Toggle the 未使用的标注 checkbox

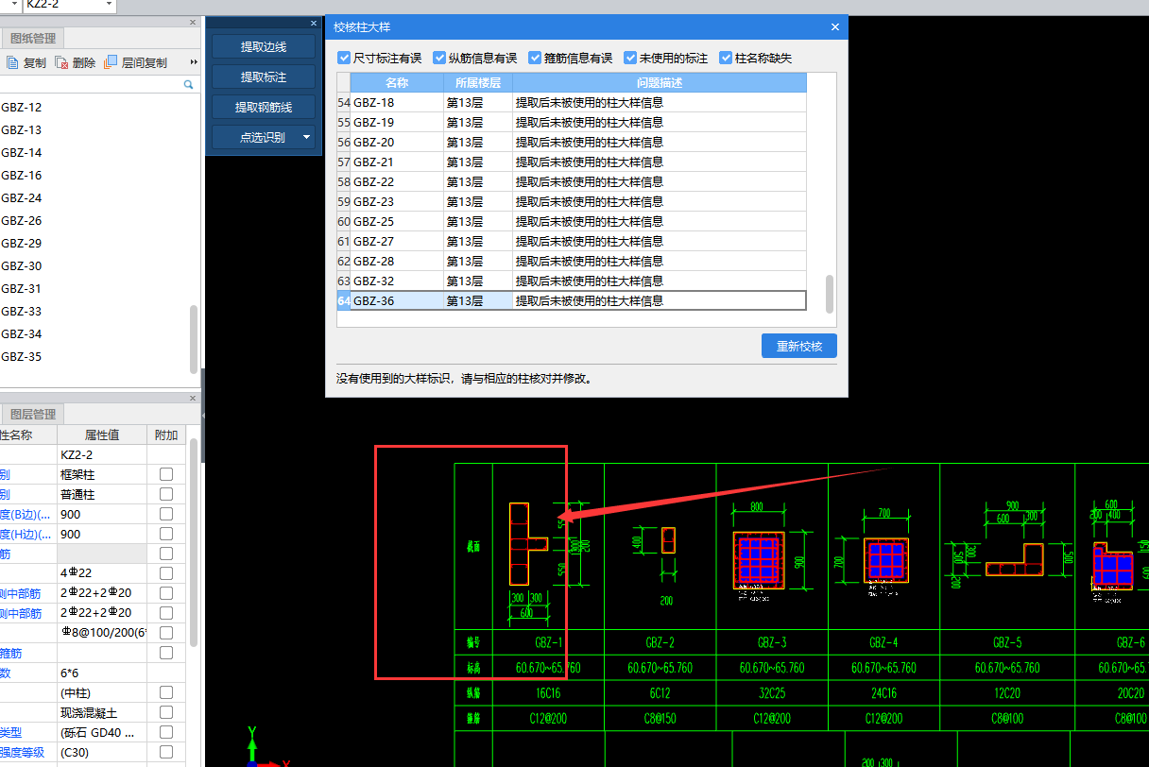point(630,58)
